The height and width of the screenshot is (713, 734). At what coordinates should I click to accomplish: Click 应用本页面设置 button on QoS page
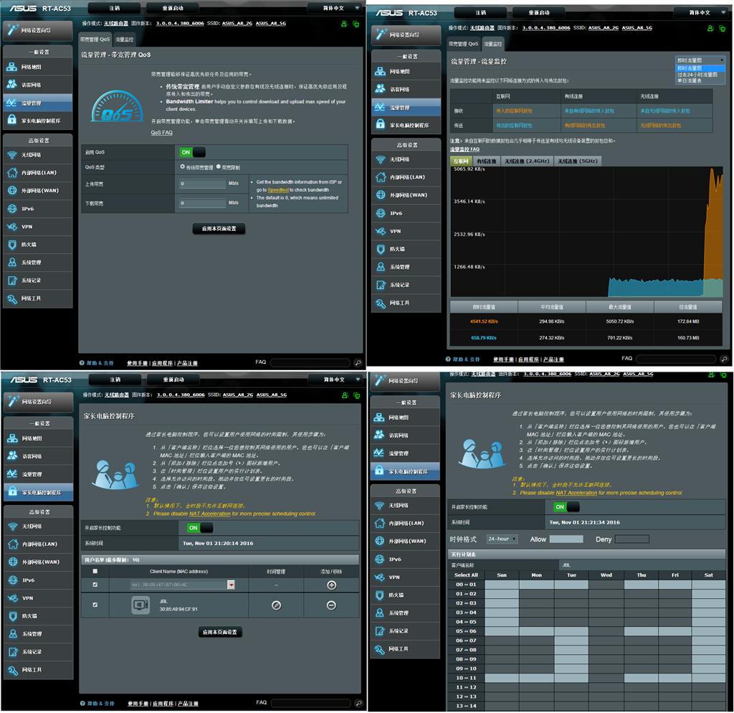click(x=219, y=229)
